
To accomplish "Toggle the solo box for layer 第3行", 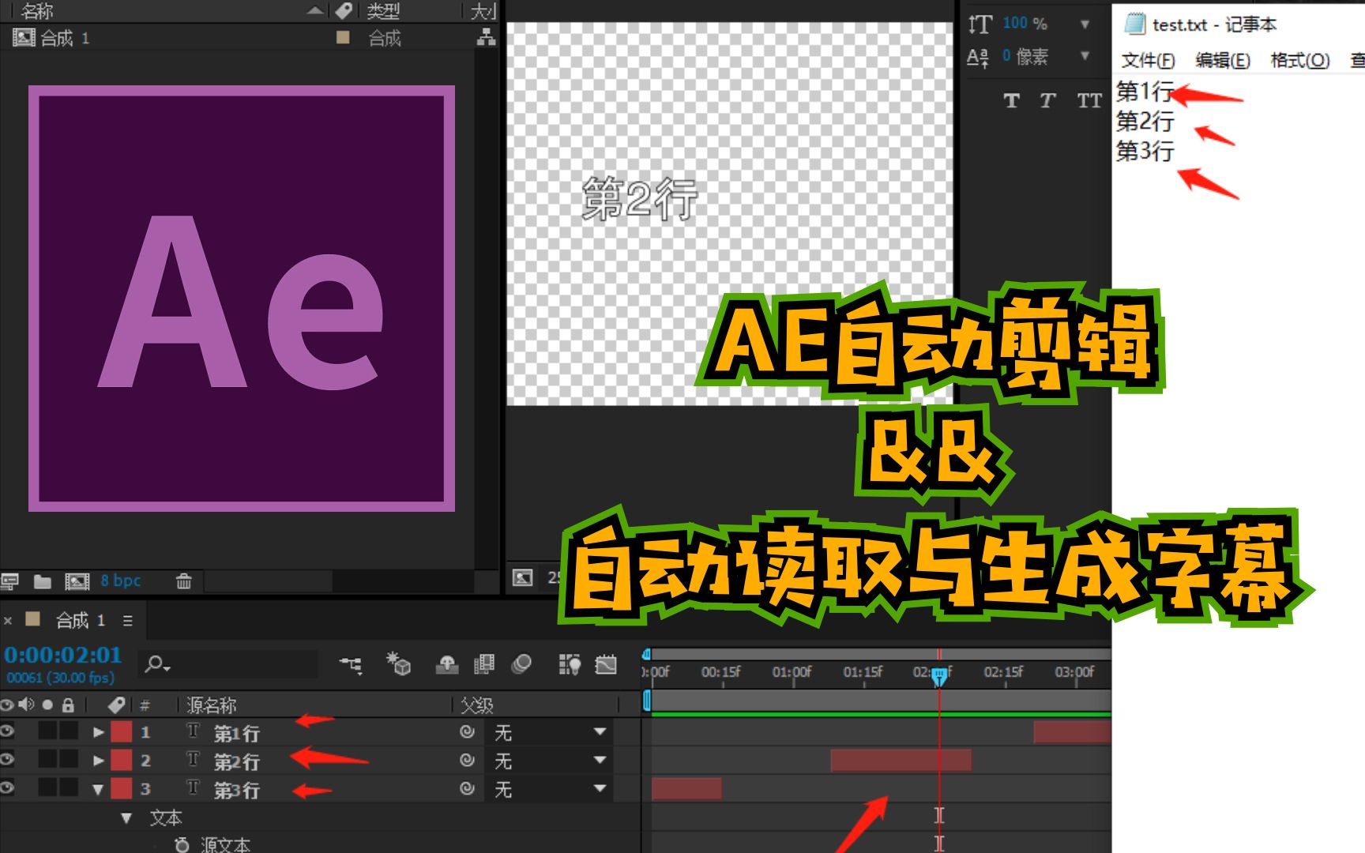I will pos(48,787).
